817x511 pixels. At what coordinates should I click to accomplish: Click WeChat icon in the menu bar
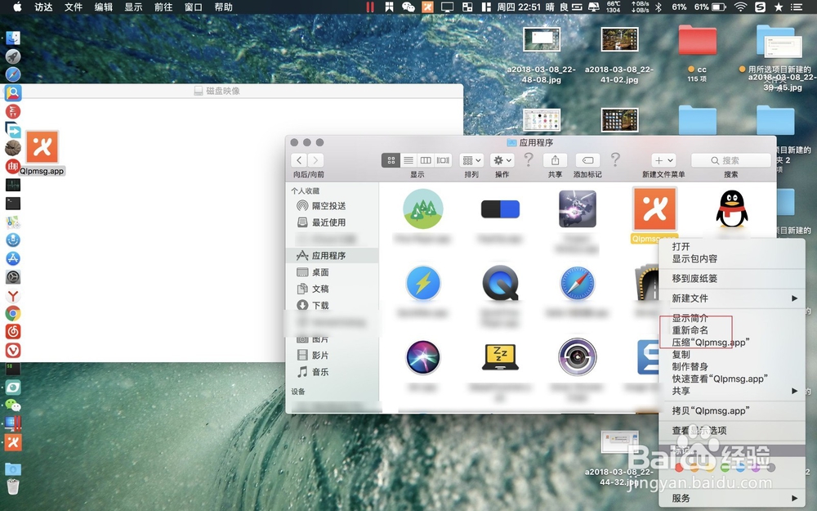point(408,7)
